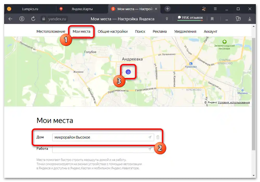
Task: Open browser hamburger menu
Action: click(215, 9)
